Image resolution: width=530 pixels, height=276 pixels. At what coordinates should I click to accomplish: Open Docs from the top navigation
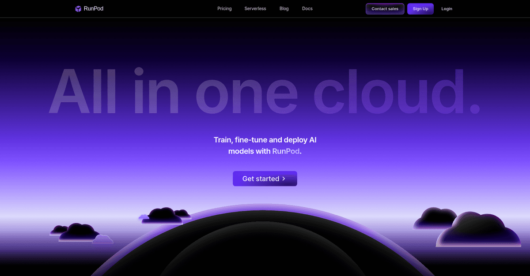307,9
